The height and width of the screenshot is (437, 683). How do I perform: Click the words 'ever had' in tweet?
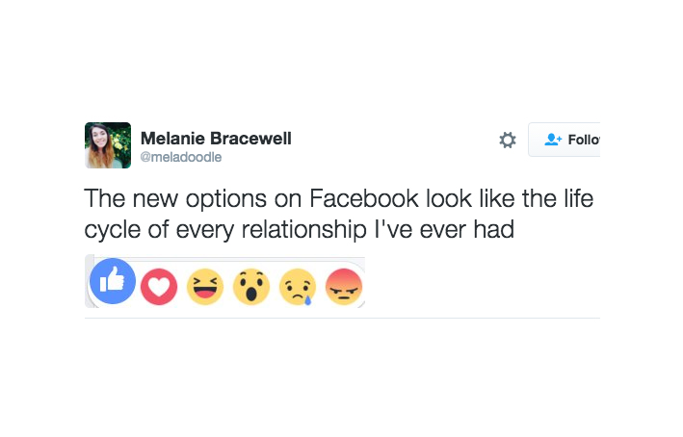tap(467, 229)
